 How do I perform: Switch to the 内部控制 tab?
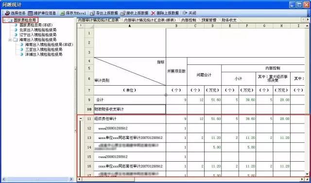coord(189,20)
